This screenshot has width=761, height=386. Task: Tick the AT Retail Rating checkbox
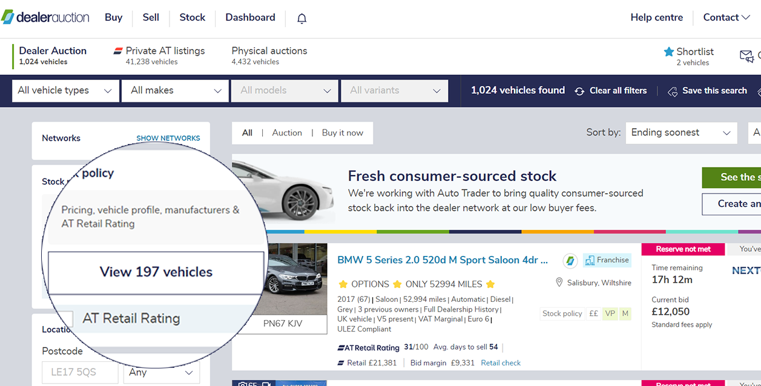(65, 318)
